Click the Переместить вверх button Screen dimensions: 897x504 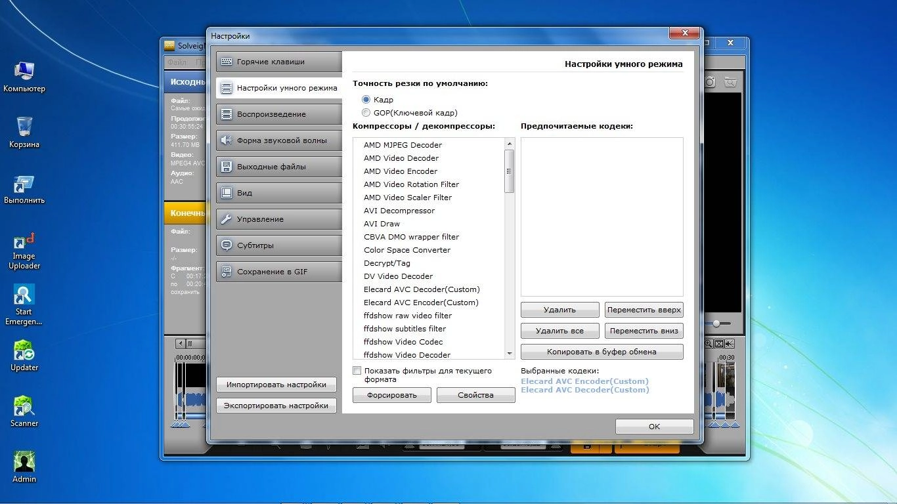[x=644, y=310]
